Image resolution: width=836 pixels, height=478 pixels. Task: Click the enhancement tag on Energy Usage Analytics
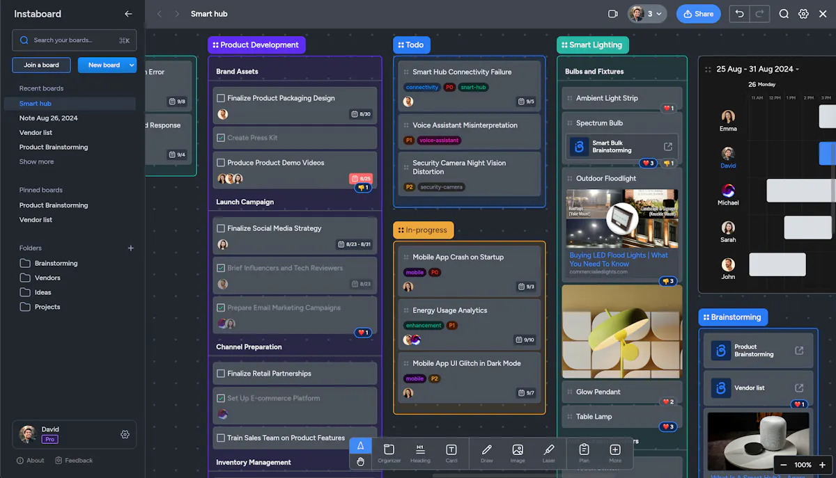tap(424, 326)
